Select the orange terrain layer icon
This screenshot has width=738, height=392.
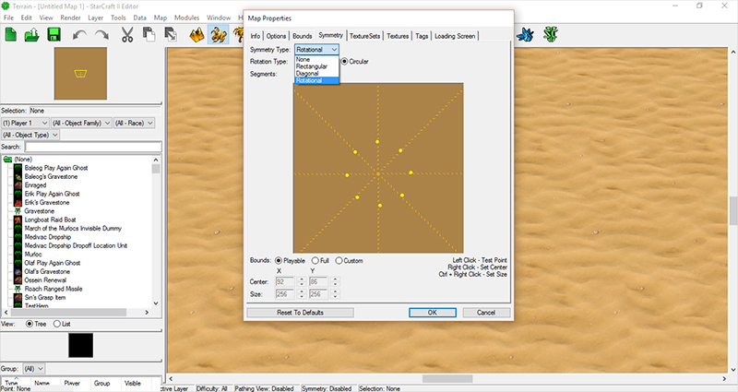(196, 35)
